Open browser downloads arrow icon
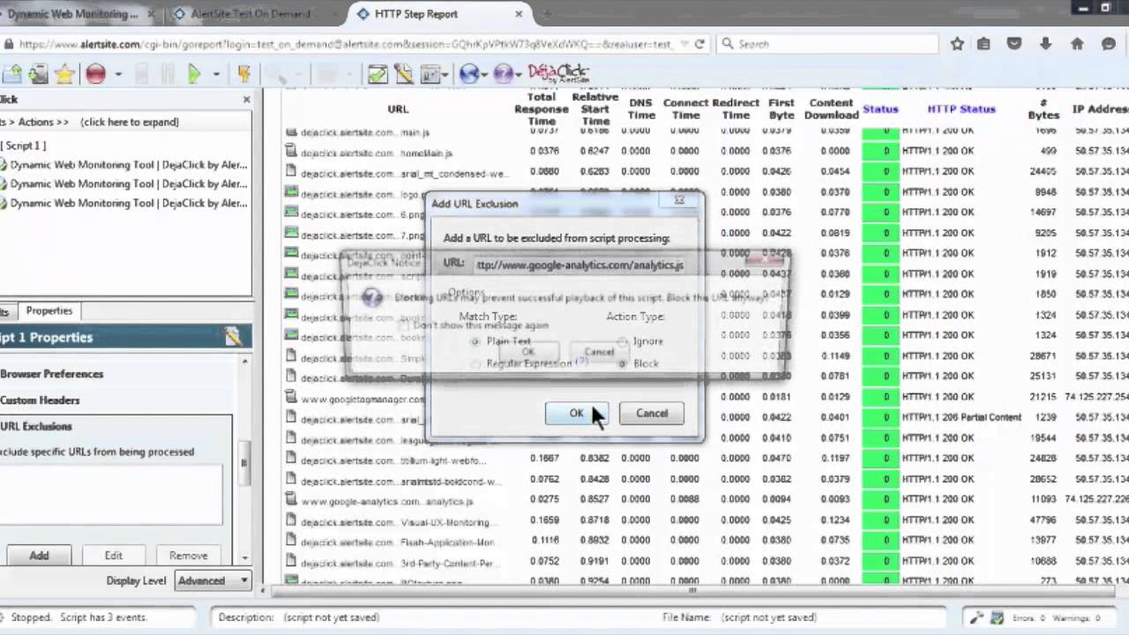This screenshot has width=1129, height=635. click(1046, 44)
